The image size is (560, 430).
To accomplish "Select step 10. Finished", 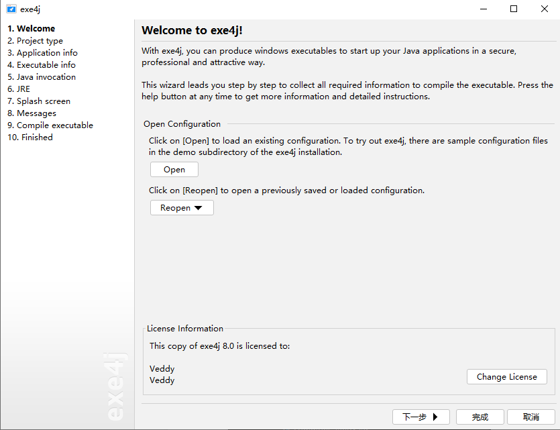I will (x=30, y=138).
